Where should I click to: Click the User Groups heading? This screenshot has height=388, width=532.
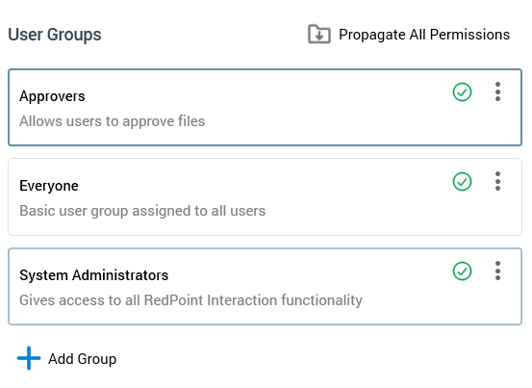tap(55, 35)
